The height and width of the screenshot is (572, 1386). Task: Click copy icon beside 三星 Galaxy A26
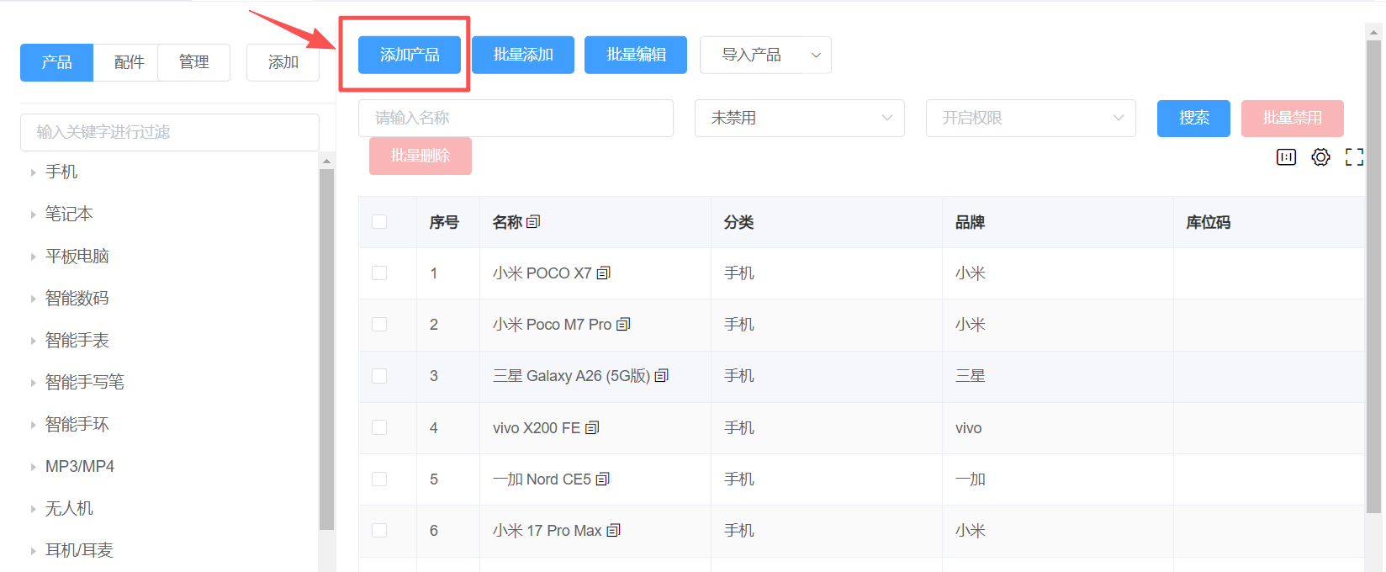662,376
